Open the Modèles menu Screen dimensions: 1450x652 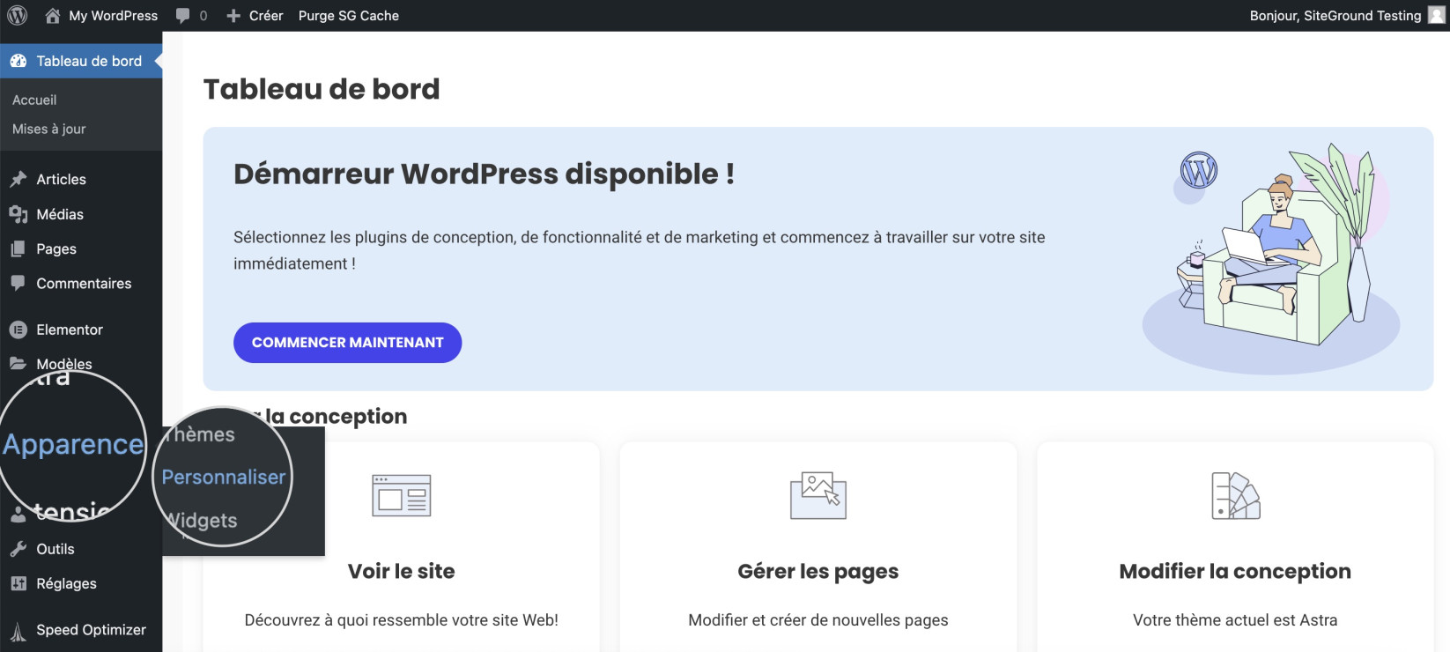pyautogui.click(x=64, y=364)
